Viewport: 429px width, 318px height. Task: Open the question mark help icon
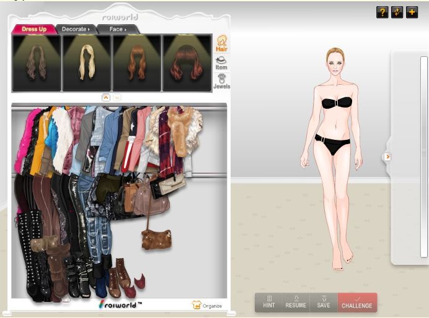[382, 12]
